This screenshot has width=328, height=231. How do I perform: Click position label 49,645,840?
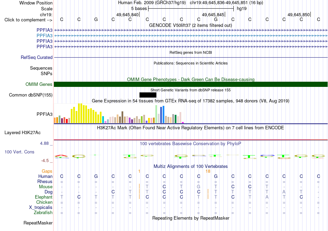pos(127,15)
